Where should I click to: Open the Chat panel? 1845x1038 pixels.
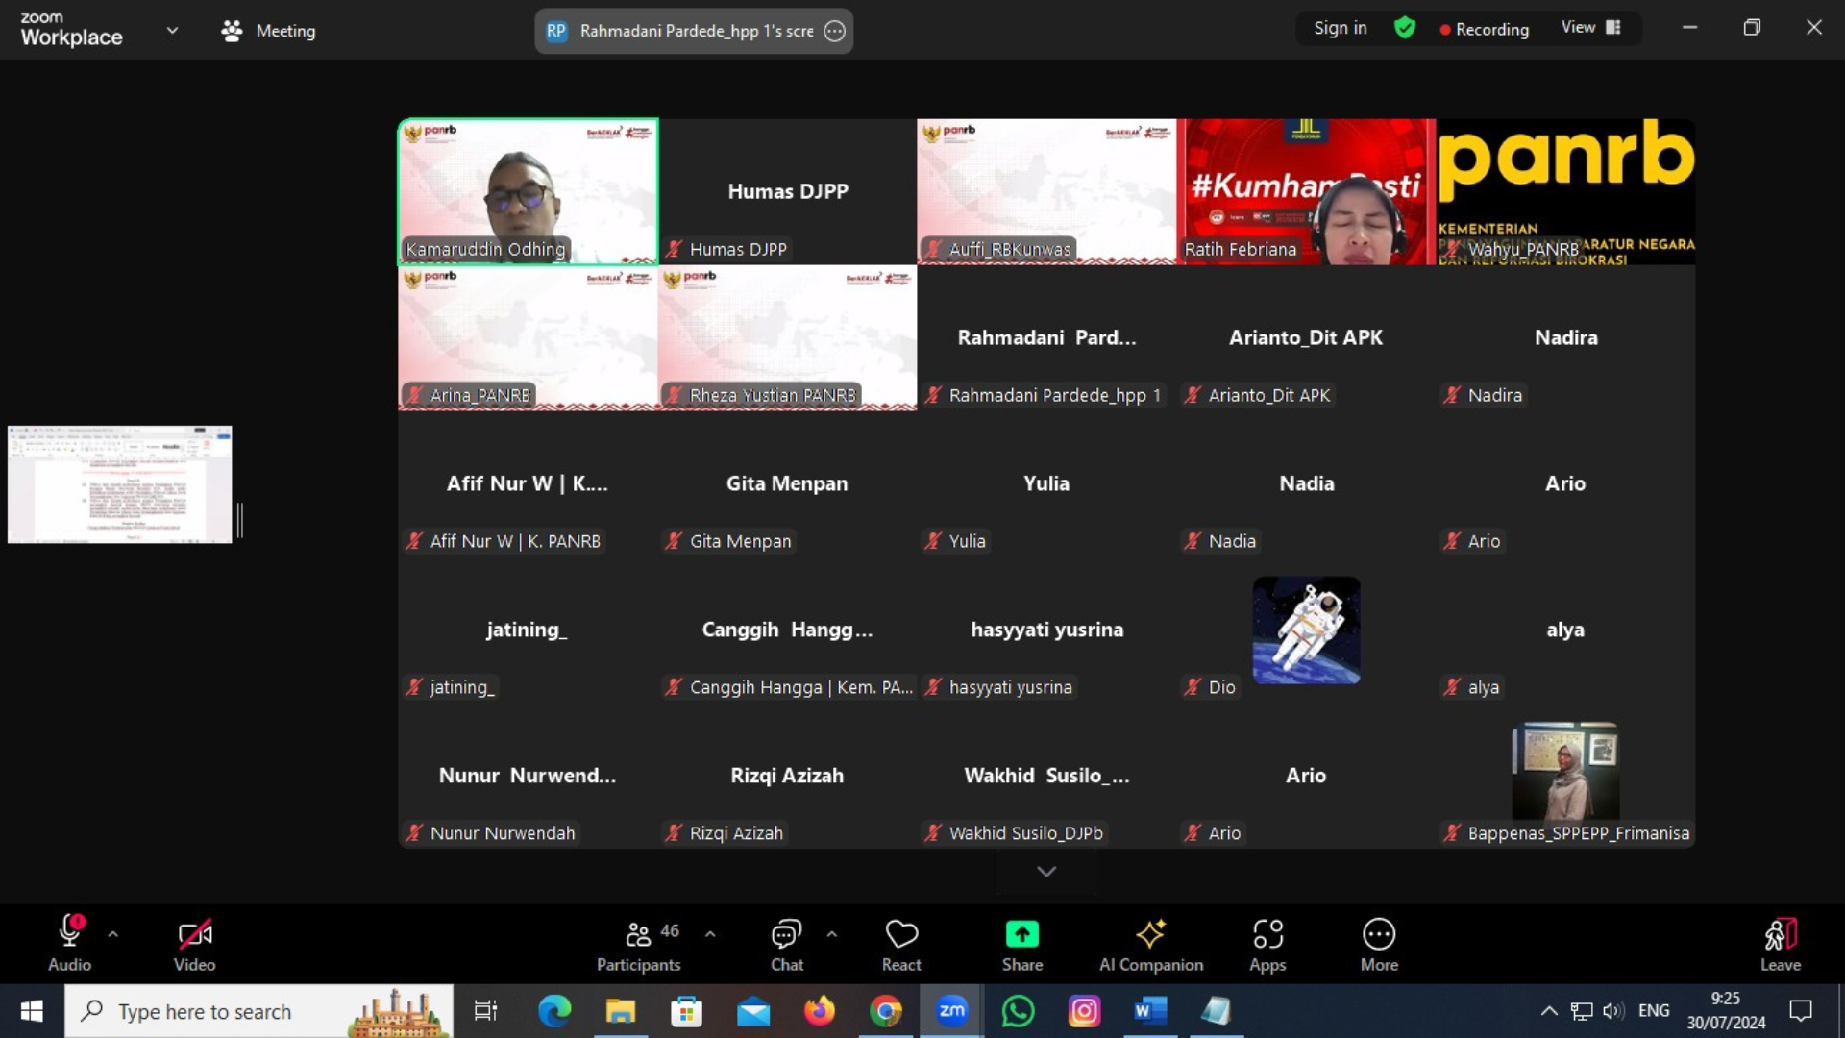(x=786, y=943)
